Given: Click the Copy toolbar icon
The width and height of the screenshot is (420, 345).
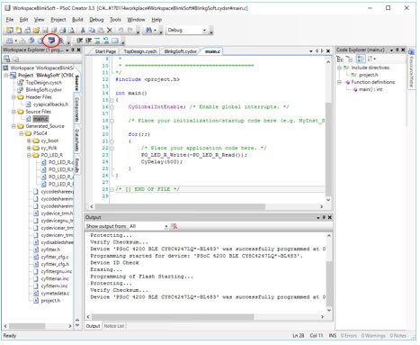Looking at the screenshot, I should pyautogui.click(x=92, y=30).
